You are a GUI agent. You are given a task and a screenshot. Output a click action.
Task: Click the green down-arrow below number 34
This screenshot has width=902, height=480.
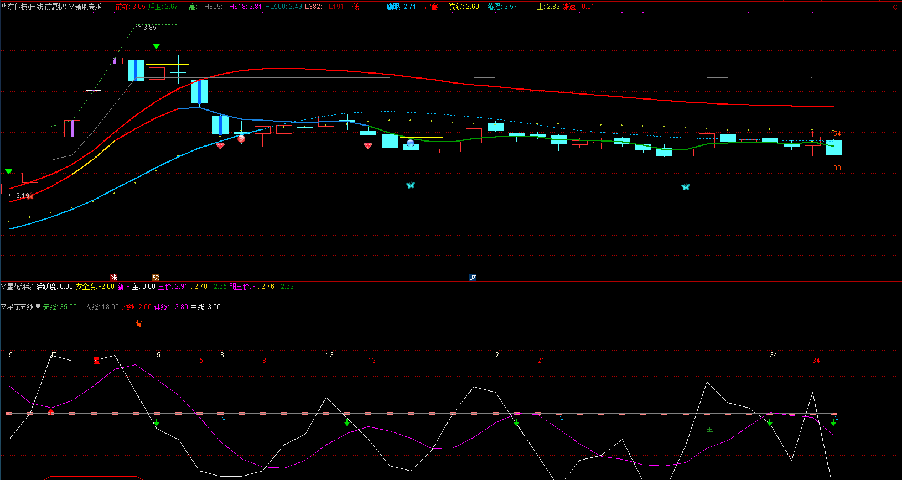click(770, 422)
